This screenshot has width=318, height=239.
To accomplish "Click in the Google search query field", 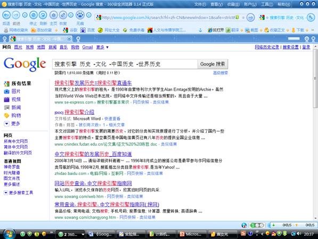I will [125, 64].
